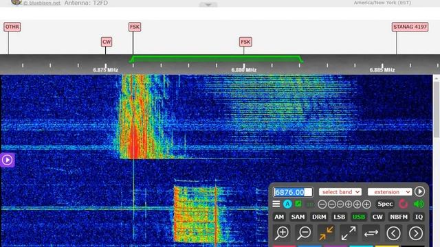The width and height of the screenshot is (440, 247).
Task: Click the 6.875 MHz frequency scale marking
Action: click(105, 70)
